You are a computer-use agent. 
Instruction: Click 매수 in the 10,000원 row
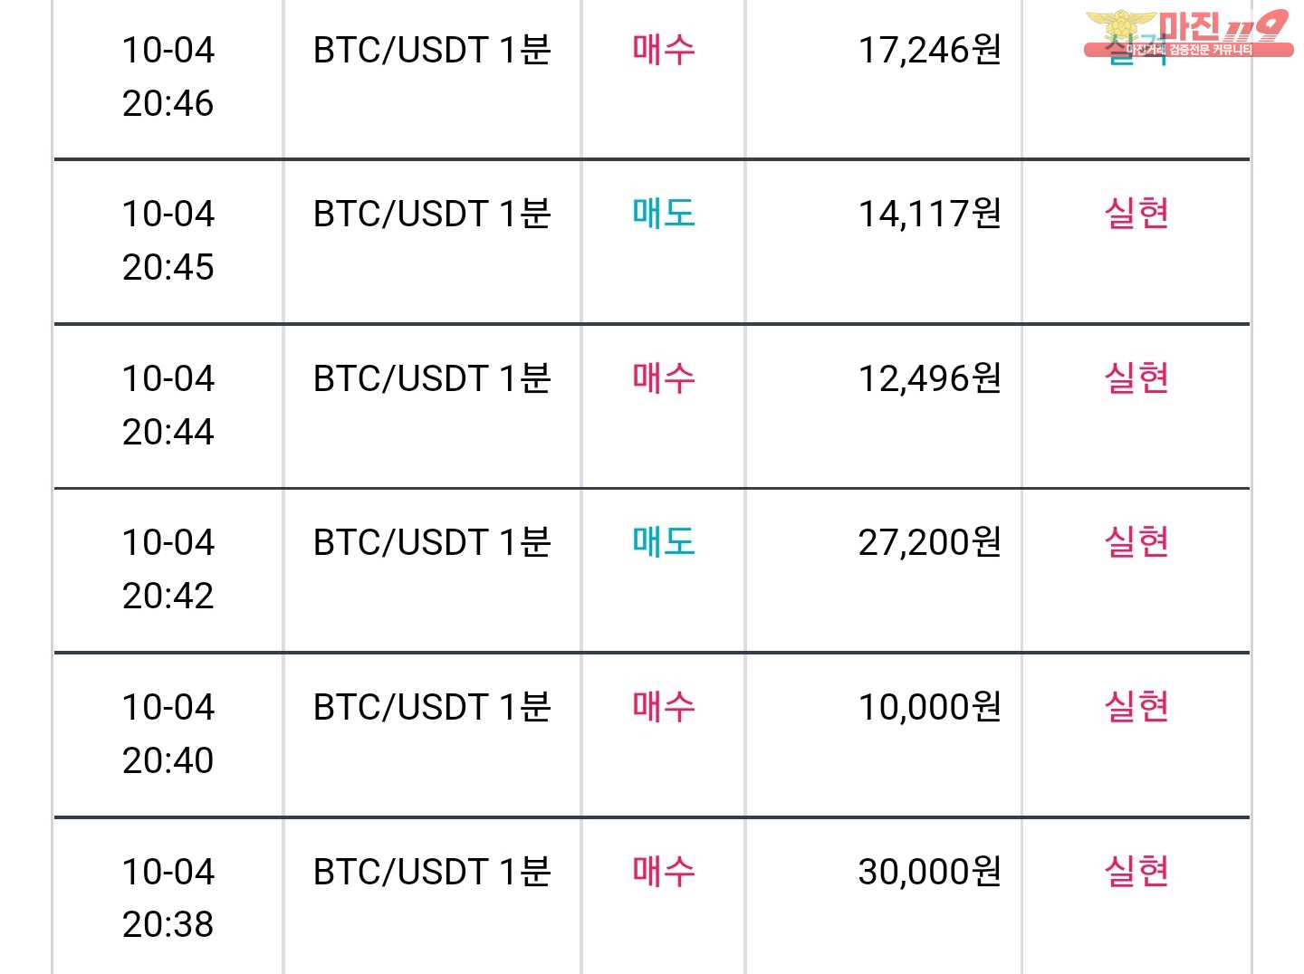(x=664, y=707)
